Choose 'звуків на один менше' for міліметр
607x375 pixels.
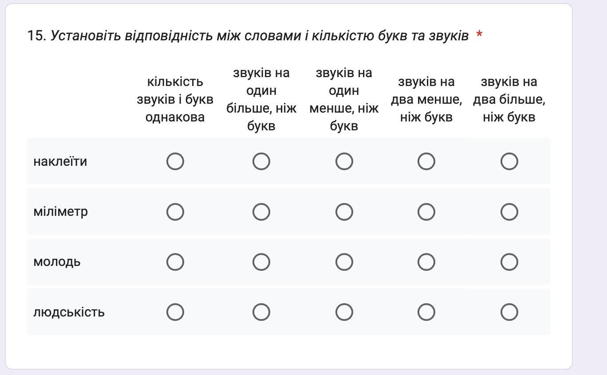point(344,212)
